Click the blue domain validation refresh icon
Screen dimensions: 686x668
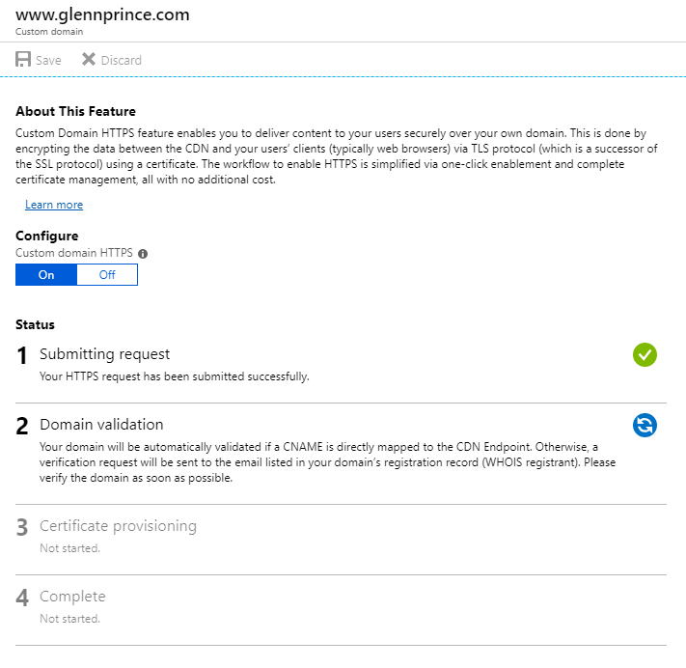645,425
